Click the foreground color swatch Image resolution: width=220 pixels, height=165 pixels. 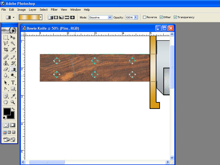coord(7,112)
